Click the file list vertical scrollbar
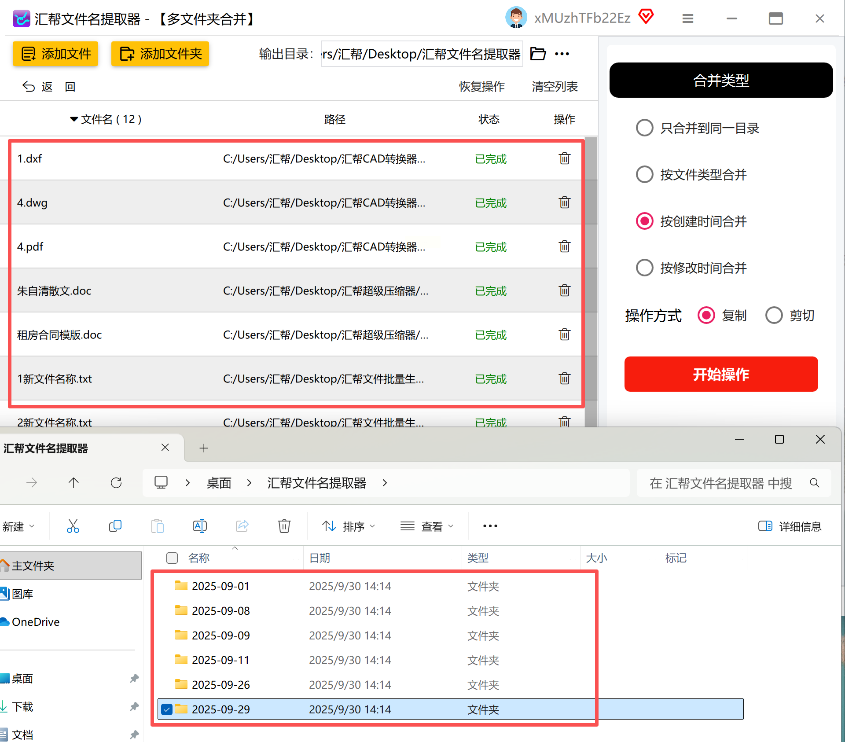Screen dimensions: 845x742 [x=591, y=282]
